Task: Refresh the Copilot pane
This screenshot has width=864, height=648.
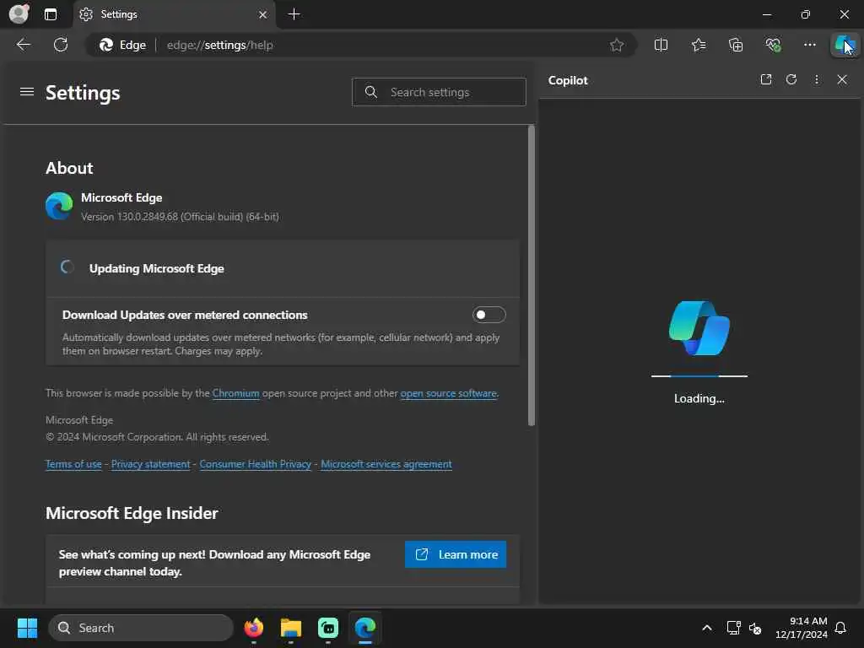Action: [791, 79]
